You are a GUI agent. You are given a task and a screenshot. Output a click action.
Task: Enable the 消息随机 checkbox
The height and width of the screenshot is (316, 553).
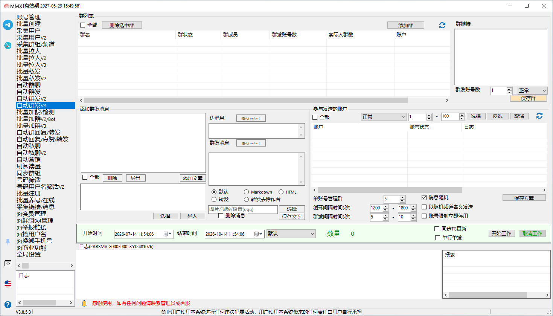[424, 198]
